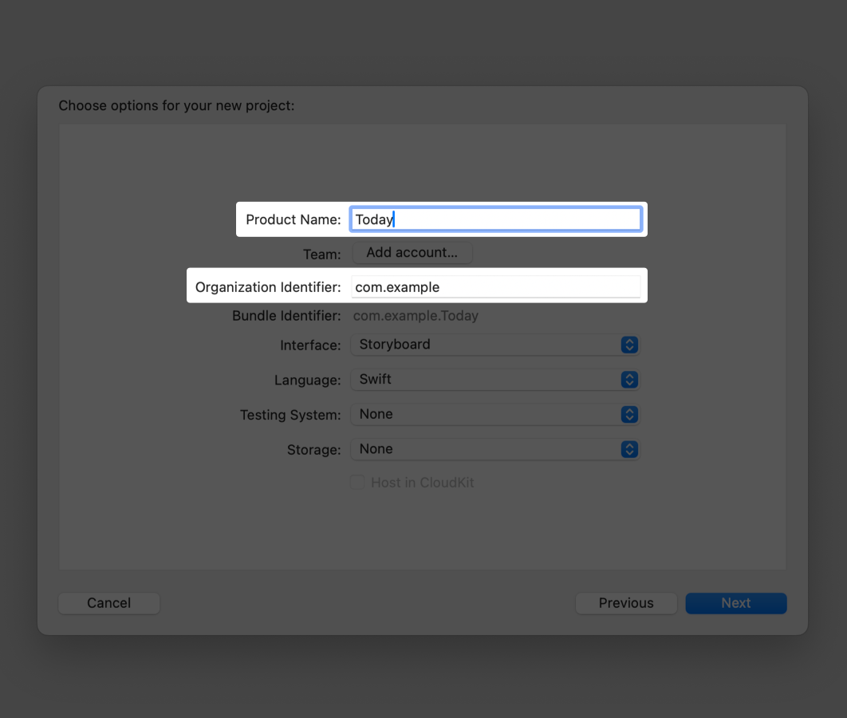
Task: Click Add account for the Team field
Action: (412, 252)
